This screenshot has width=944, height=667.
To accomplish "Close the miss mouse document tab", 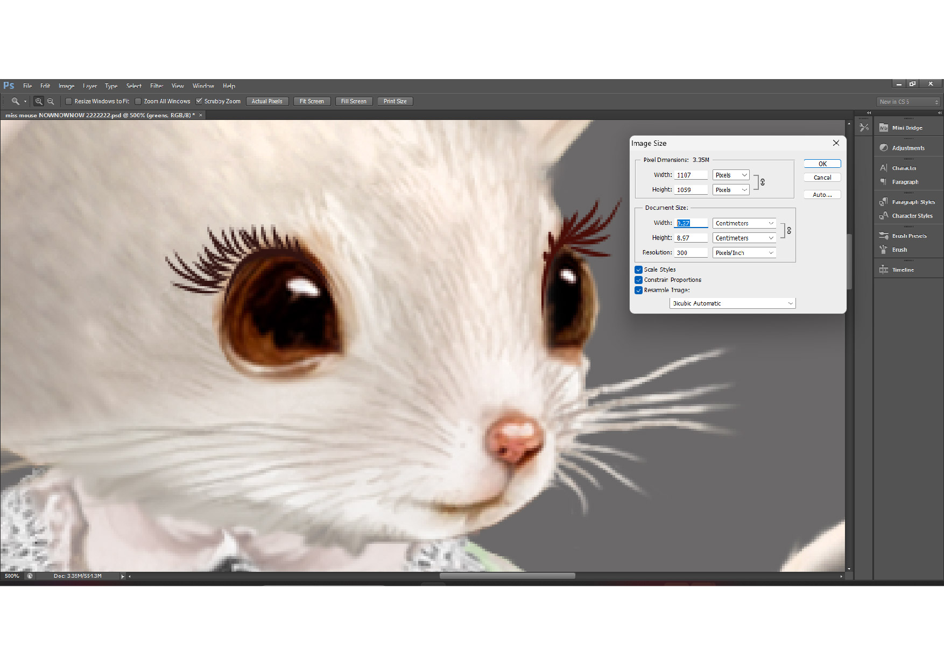I will [201, 115].
